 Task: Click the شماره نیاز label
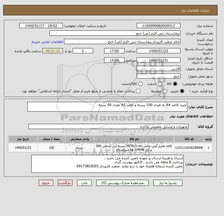[x=205, y=26]
